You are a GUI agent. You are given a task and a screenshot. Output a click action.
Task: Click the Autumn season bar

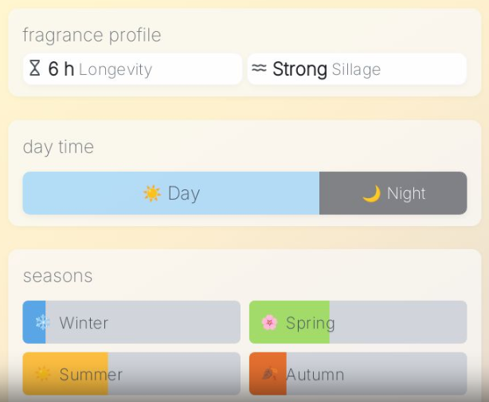tap(358, 374)
